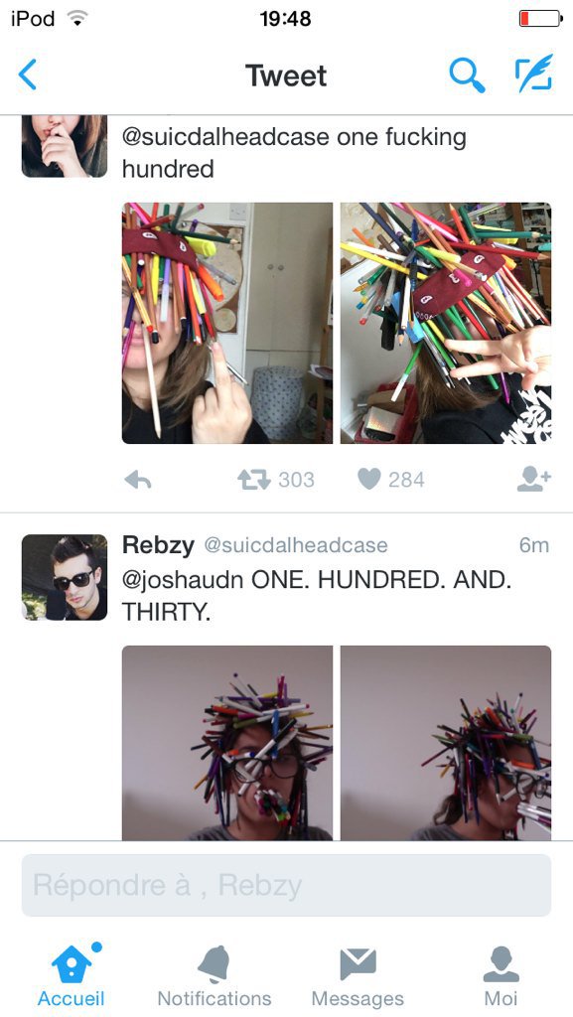
Task: Open the search magnifier icon
Action: click(467, 75)
